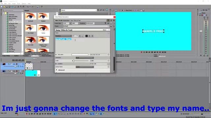Open Track FX on the second video track
This screenshot has height=118, width=211.
14,71
